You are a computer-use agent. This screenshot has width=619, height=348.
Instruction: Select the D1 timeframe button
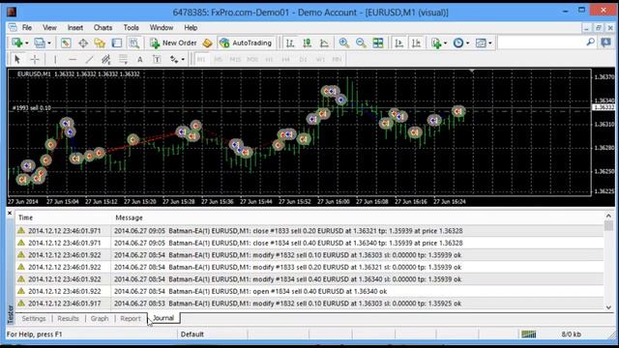point(303,59)
